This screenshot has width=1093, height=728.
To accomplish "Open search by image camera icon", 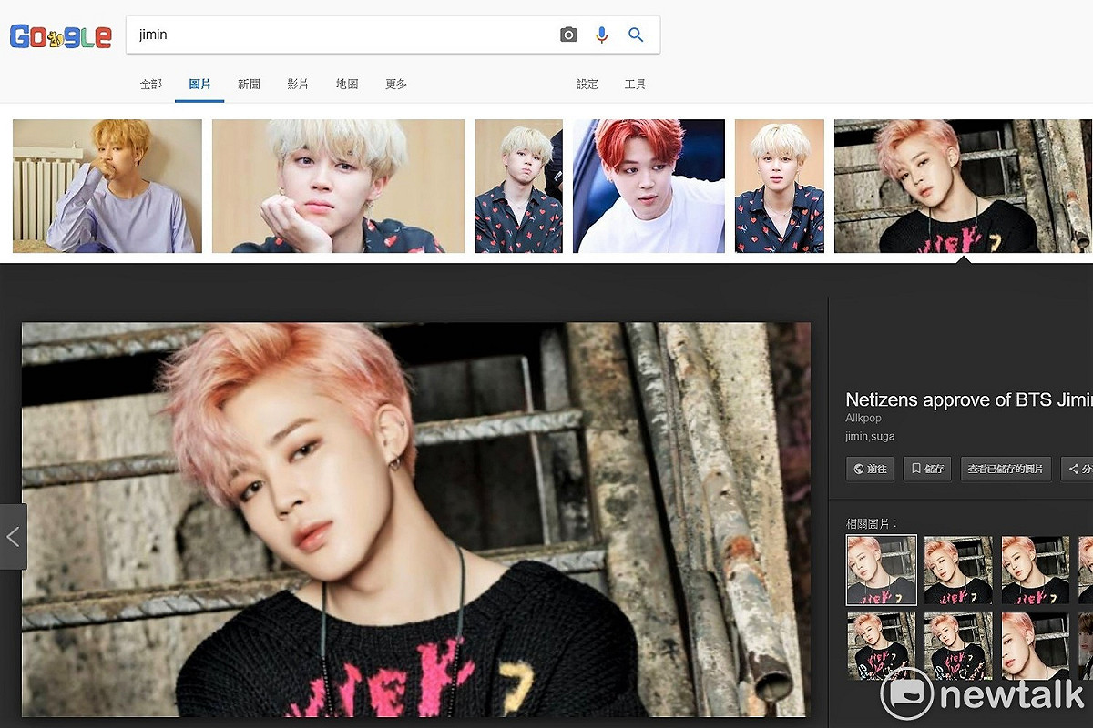I will tap(568, 35).
